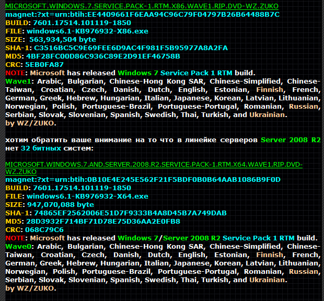Screen dimensions: 324x301
Task: Click the size 947,070,088 byte
Action: pos(61,204)
